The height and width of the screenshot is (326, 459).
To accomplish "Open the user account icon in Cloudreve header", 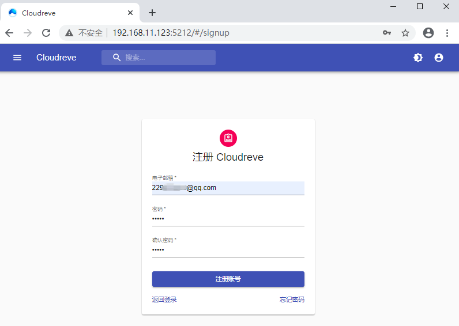I will coord(438,58).
